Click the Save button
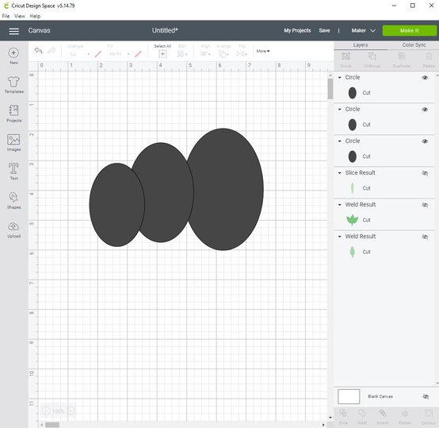This screenshot has width=439, height=428. coord(324,30)
